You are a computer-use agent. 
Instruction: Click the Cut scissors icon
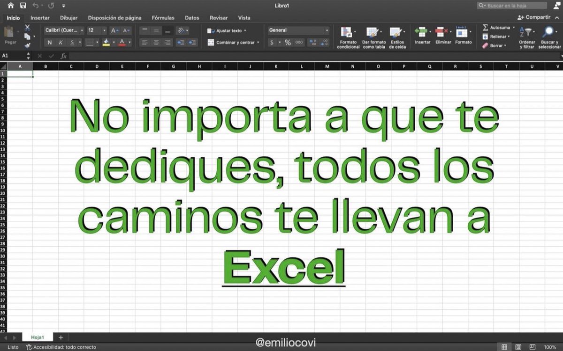[27, 28]
